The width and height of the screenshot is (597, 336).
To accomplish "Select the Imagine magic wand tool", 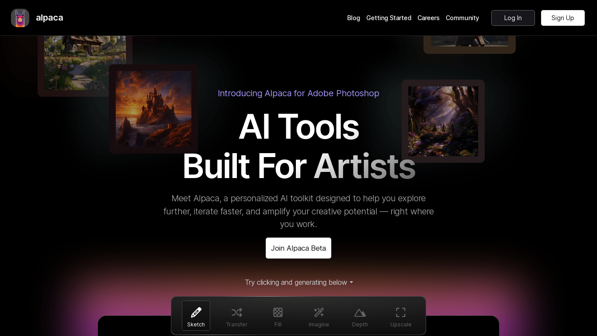I will [x=319, y=315].
